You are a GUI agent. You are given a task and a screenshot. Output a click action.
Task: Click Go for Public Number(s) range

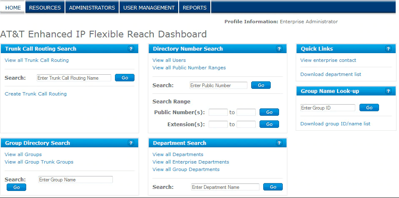(269, 112)
